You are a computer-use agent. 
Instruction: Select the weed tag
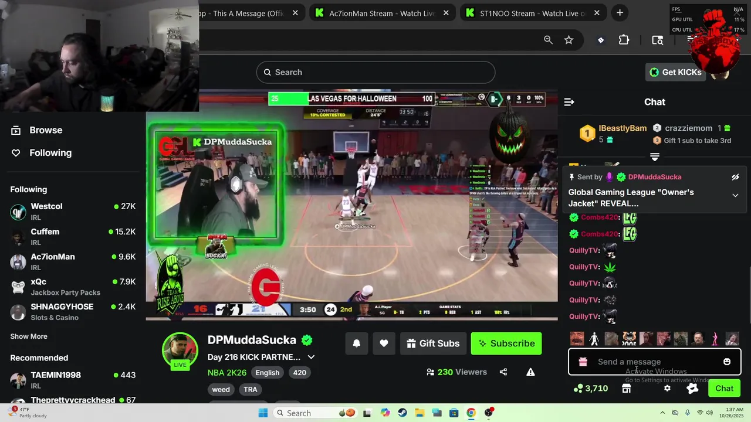(221, 389)
